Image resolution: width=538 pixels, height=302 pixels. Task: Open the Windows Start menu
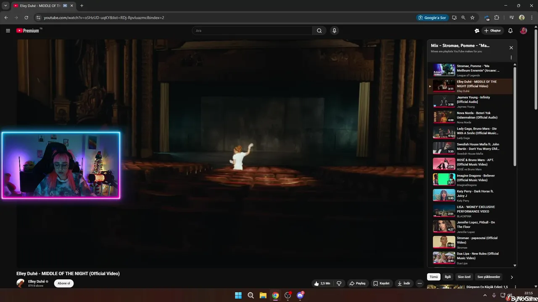(x=238, y=295)
